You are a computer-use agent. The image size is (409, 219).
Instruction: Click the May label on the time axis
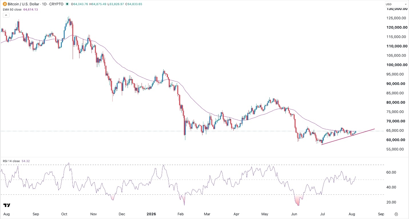[x=265, y=214]
